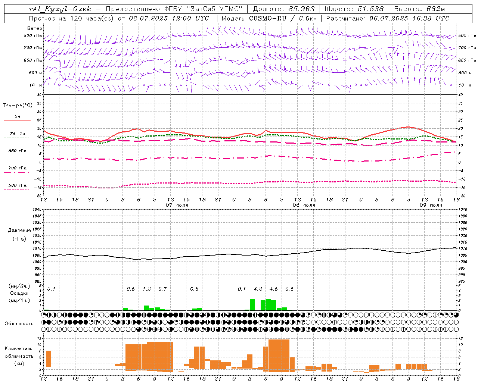Image resolution: width=478 pixels, height=382 pixels.
Task: Click the Тем-ра(°C) axis title
Action: click(x=18, y=106)
